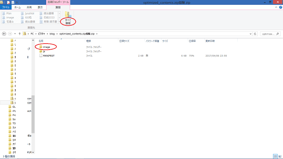This screenshot has height=159, width=283.
Task: Sort by パスワード保護 column header
Action: (x=152, y=41)
